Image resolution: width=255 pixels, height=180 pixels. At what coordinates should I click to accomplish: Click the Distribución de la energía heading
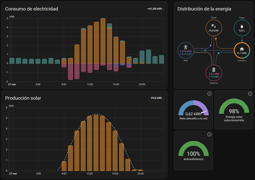click(x=204, y=9)
